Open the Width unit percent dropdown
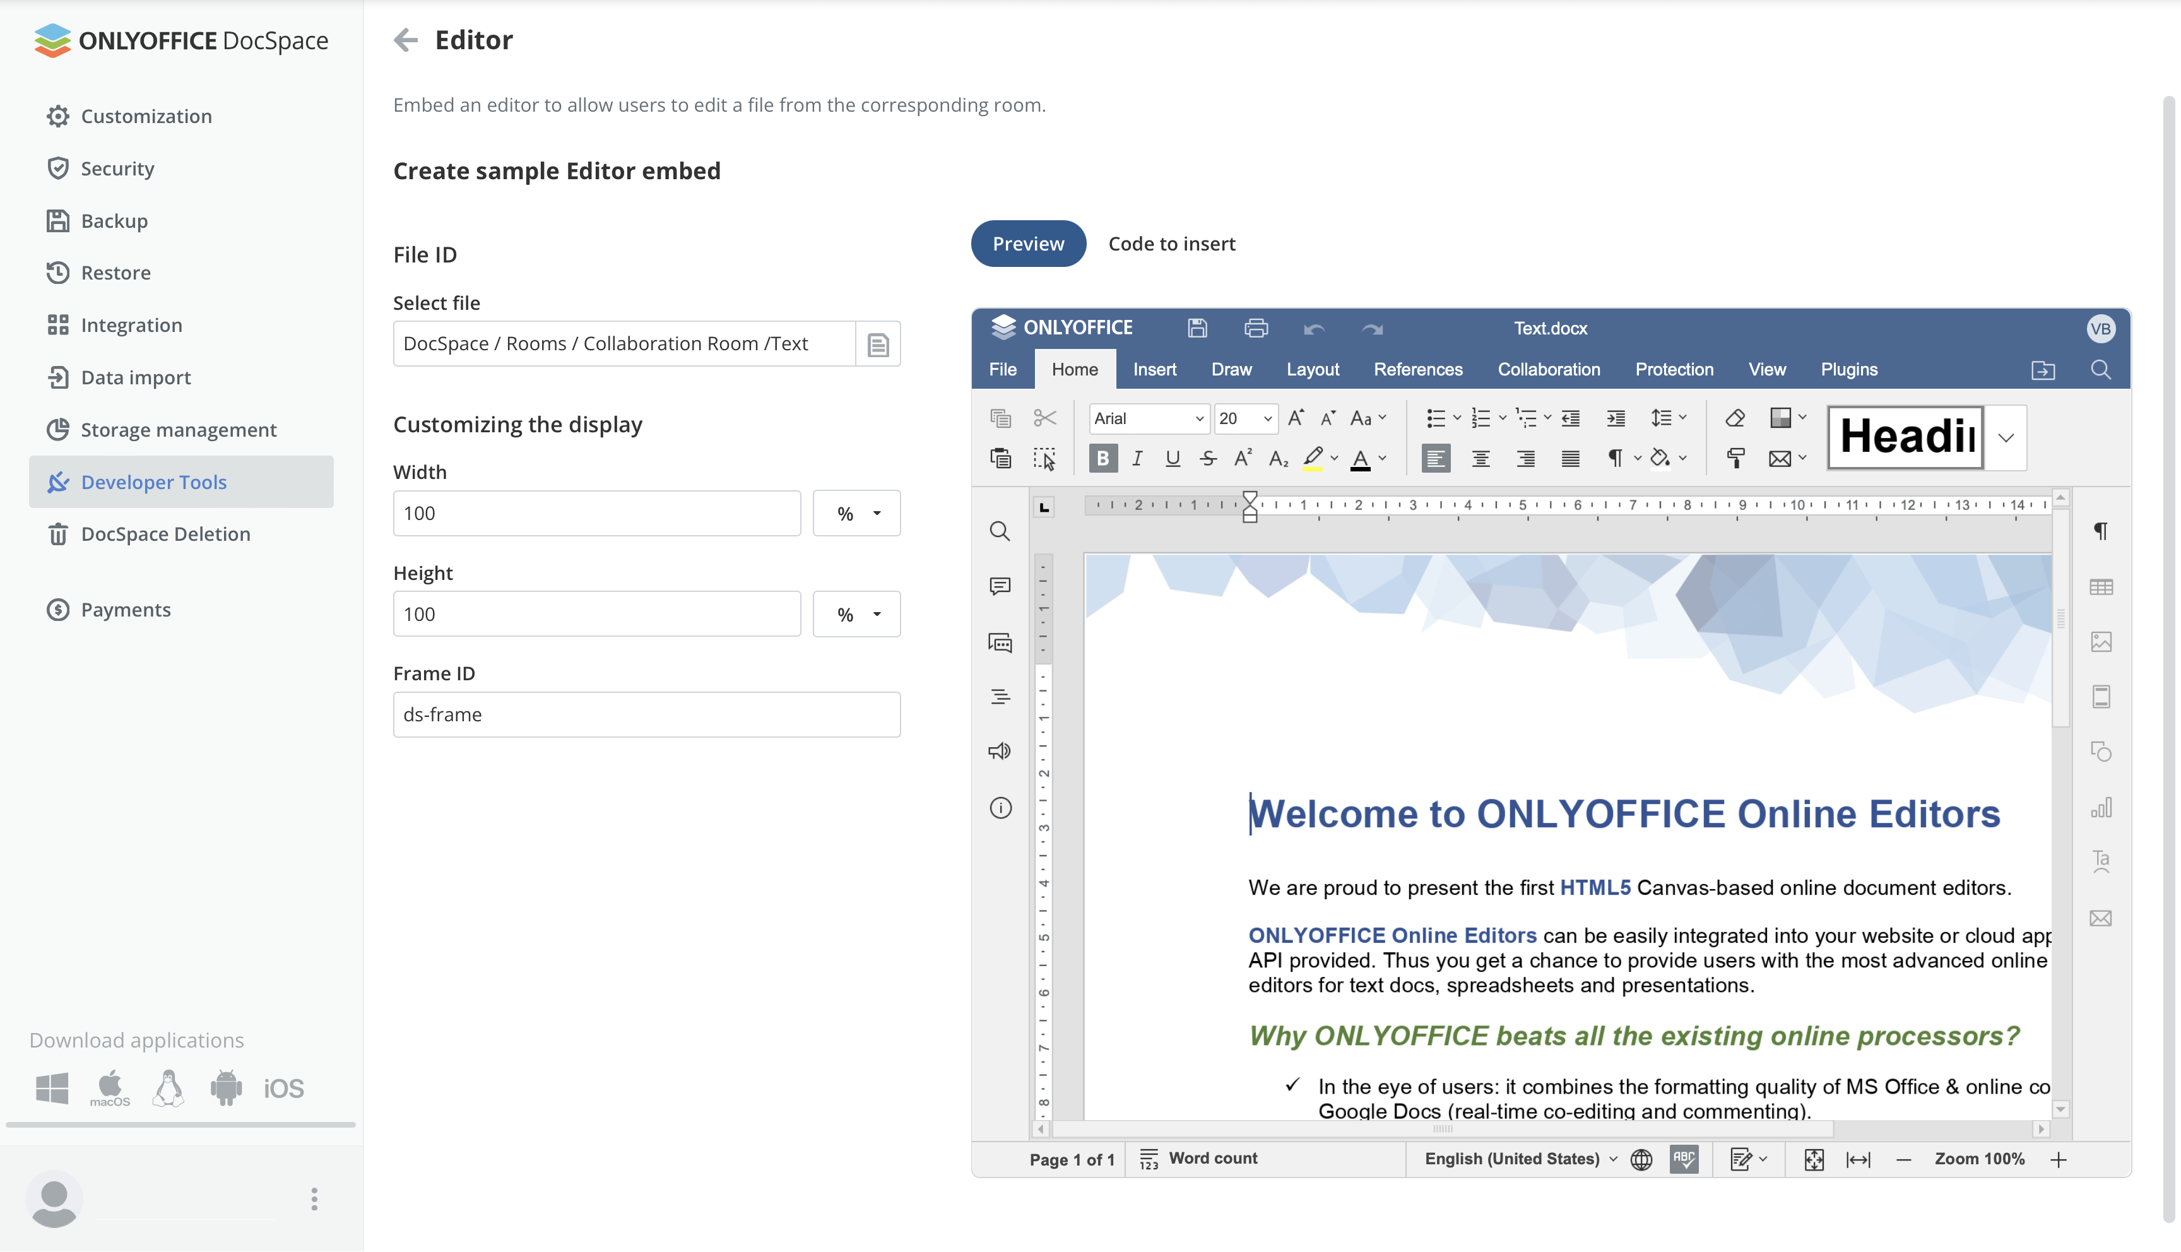 (856, 513)
